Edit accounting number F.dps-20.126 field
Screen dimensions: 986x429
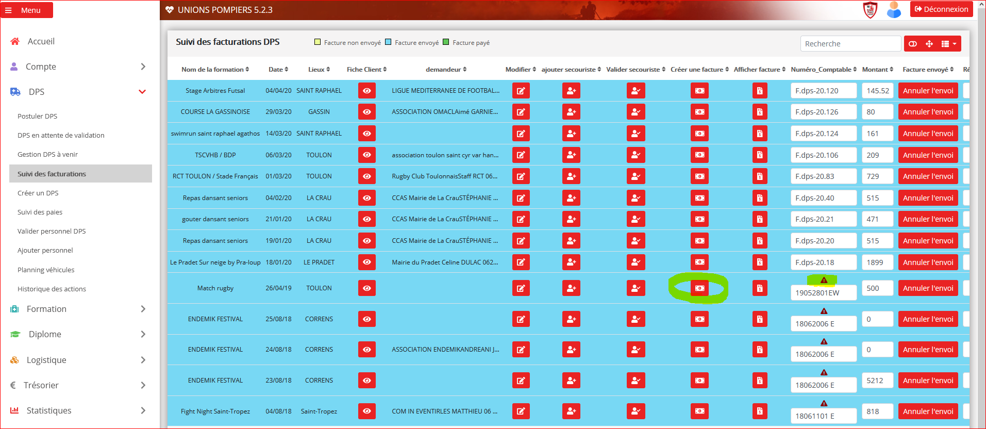pos(824,112)
